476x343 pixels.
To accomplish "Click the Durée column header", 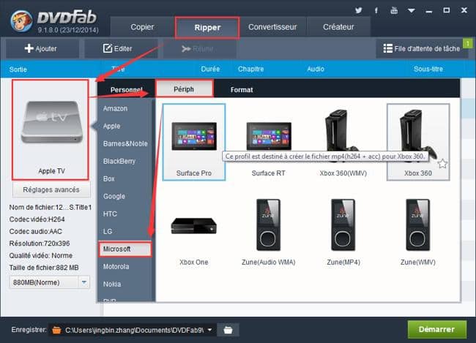I will pyautogui.click(x=210, y=69).
